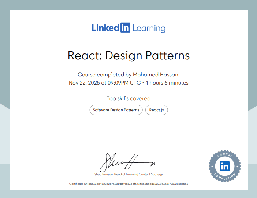Image resolution: width=257 pixels, height=198 pixels.
Task: Click the Nov 22, 2025 completion date line
Action: tap(128, 83)
